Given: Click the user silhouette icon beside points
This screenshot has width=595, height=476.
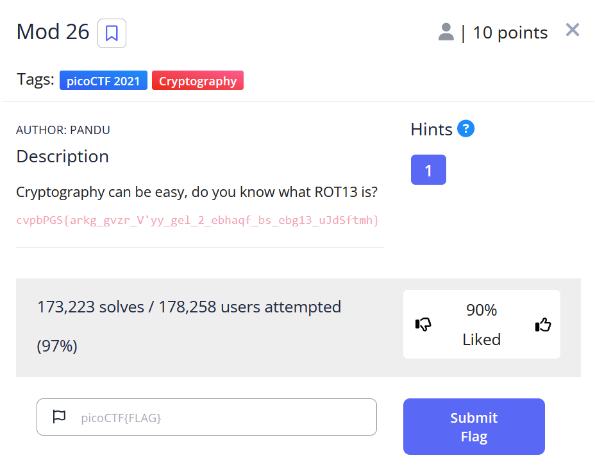Looking at the screenshot, I should pyautogui.click(x=446, y=32).
